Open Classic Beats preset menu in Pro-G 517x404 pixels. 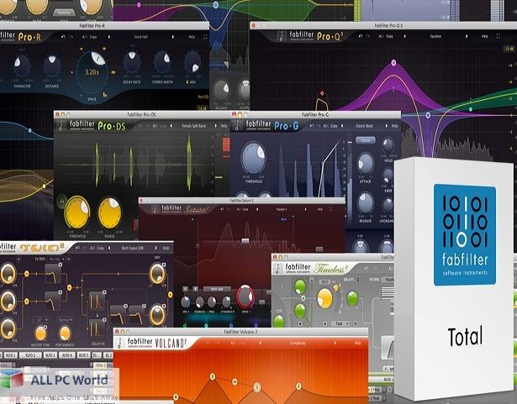(364, 126)
